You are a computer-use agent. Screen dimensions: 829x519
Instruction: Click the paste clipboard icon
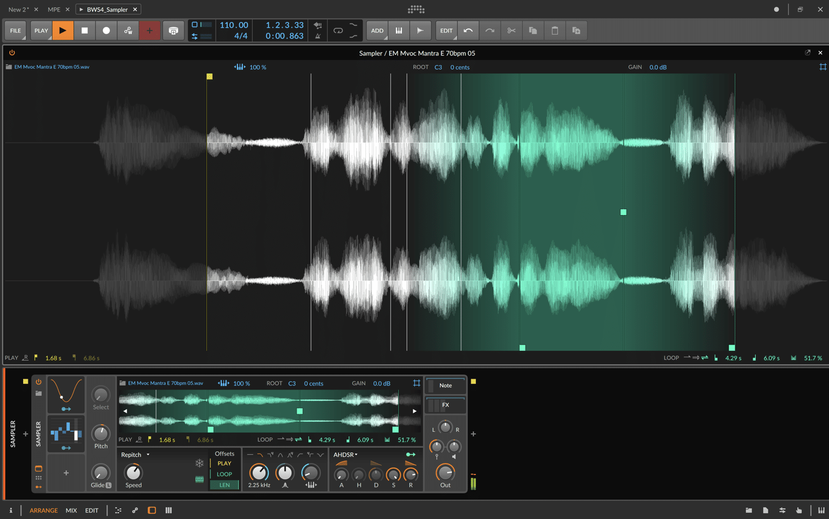pos(554,31)
